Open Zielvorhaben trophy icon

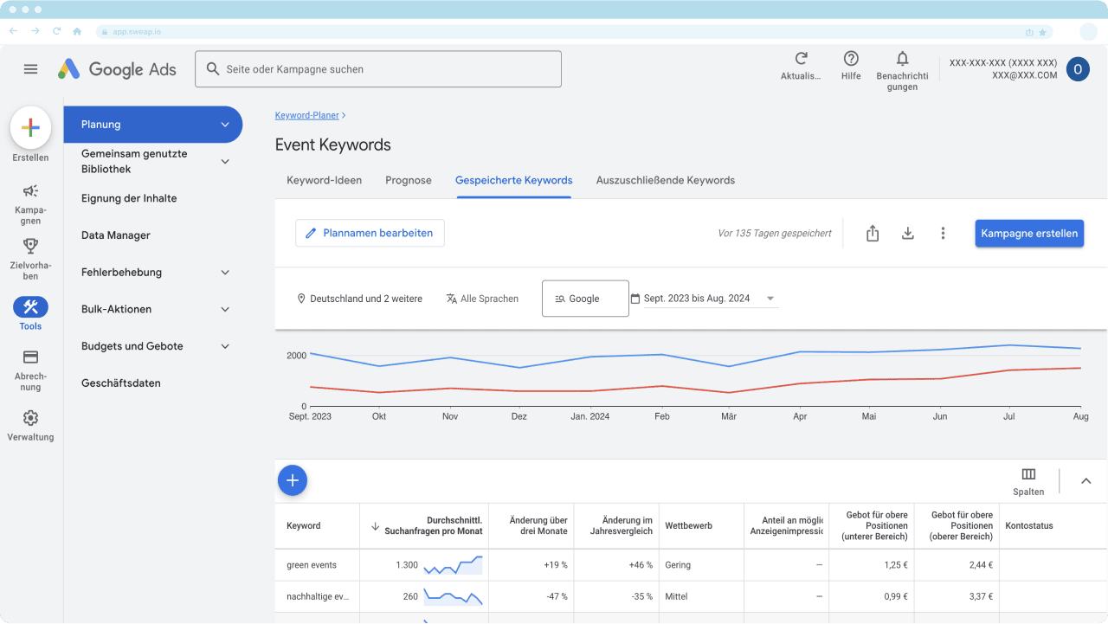coord(30,247)
